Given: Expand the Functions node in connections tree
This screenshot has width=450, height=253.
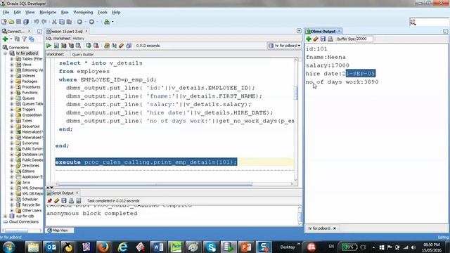Looking at the screenshot, I should coord(12,93).
